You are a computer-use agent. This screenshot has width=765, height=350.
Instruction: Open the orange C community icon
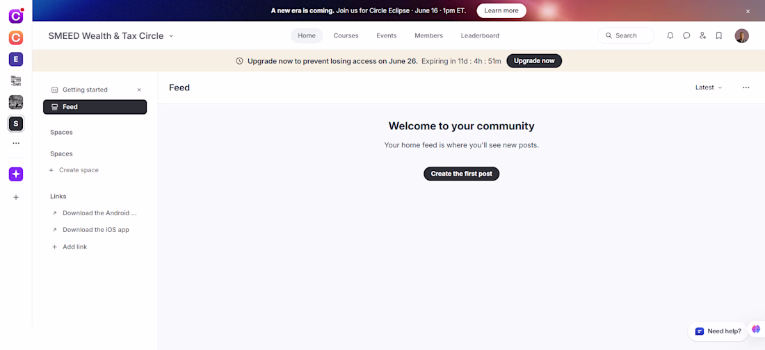point(16,37)
